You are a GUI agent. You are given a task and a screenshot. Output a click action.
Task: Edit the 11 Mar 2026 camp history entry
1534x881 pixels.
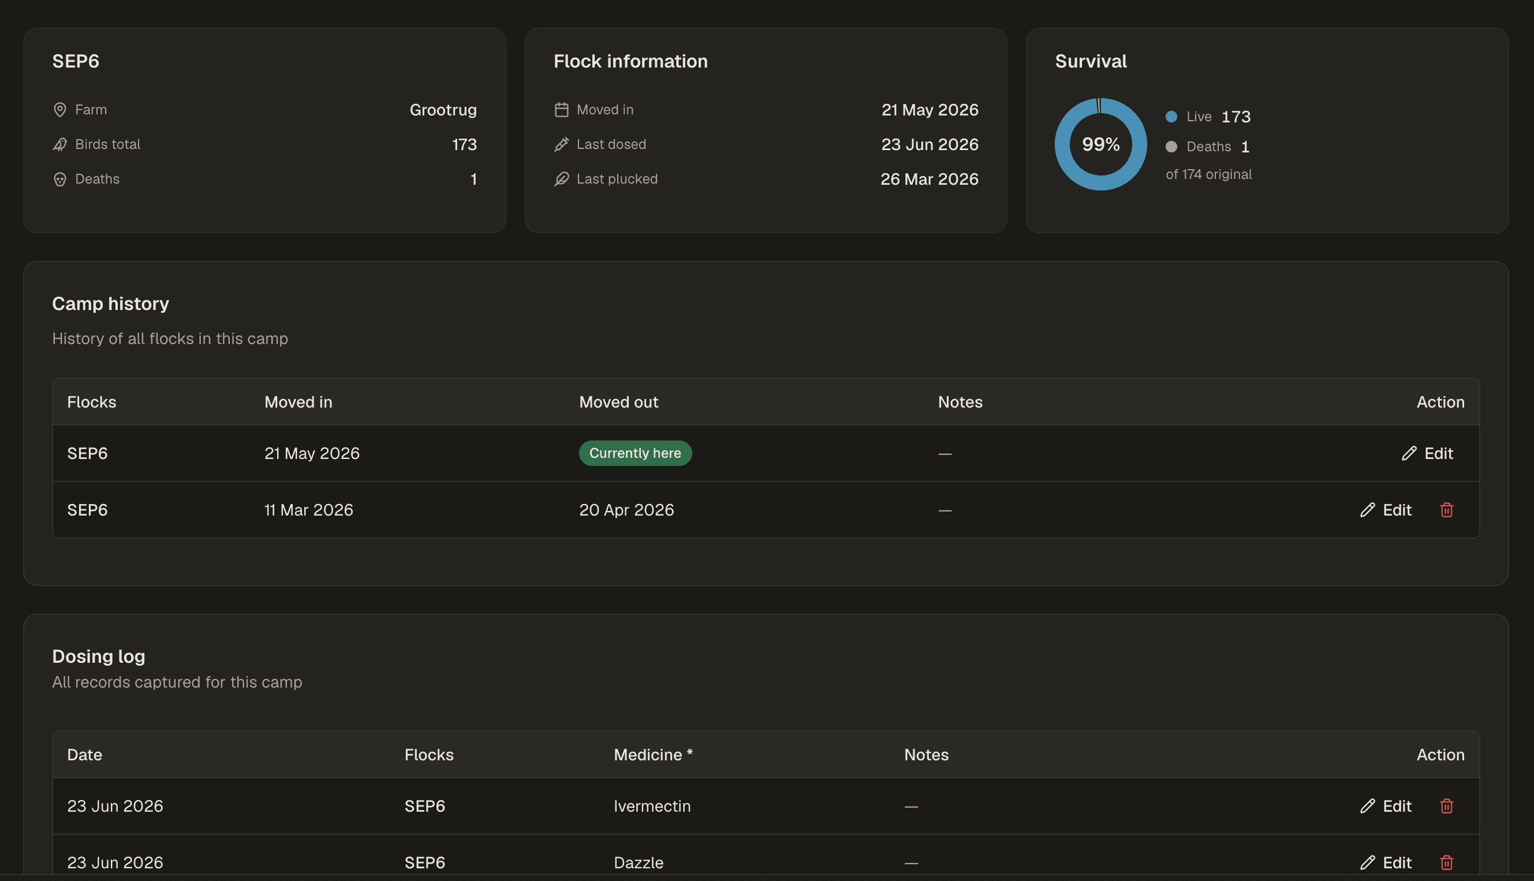[1385, 510]
